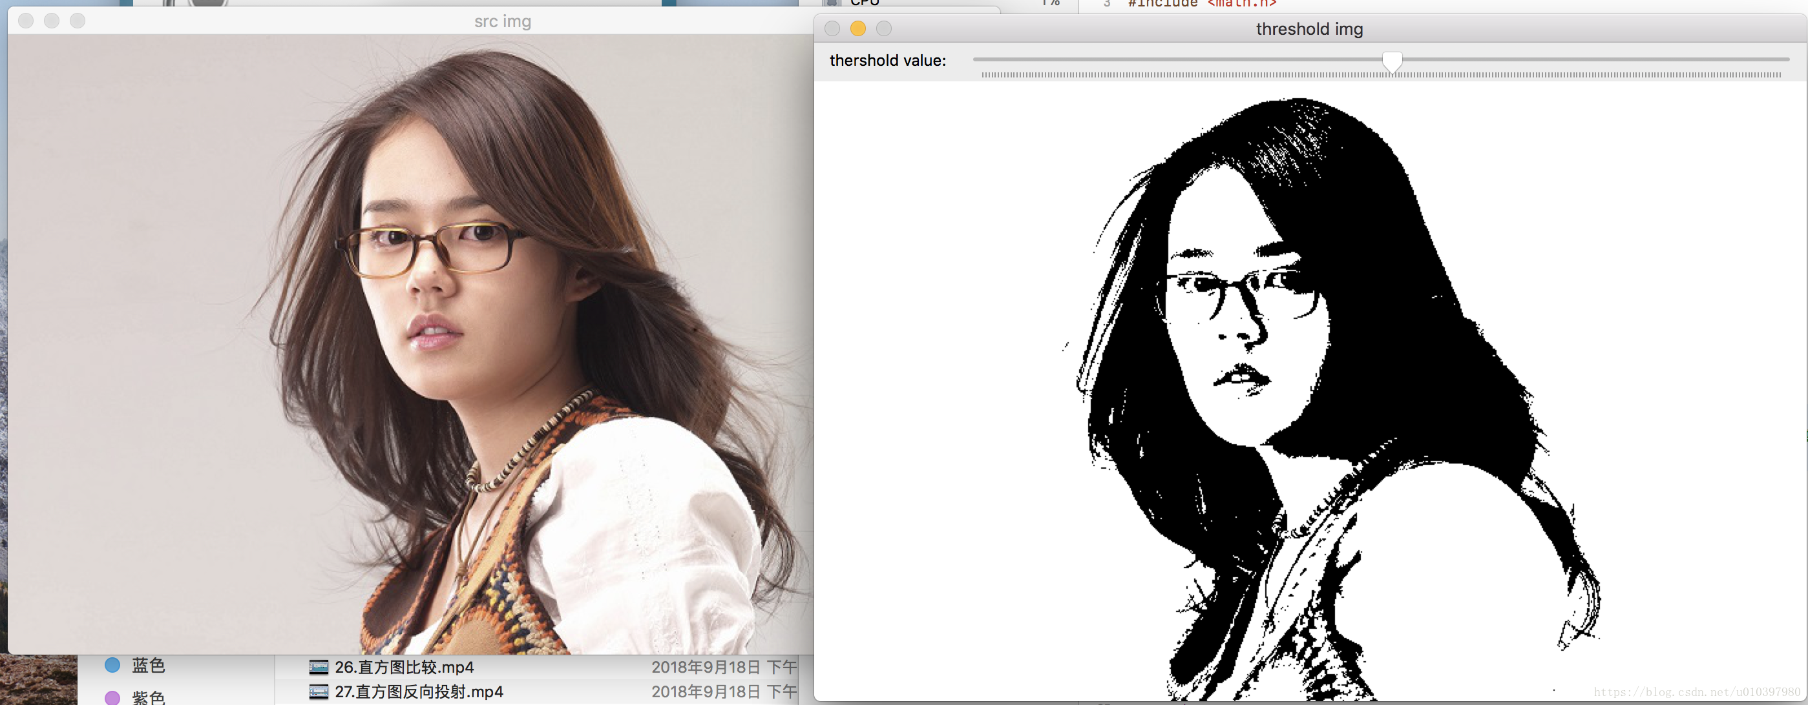Click the source portrait photo
The width and height of the screenshot is (1808, 705).
[410, 343]
